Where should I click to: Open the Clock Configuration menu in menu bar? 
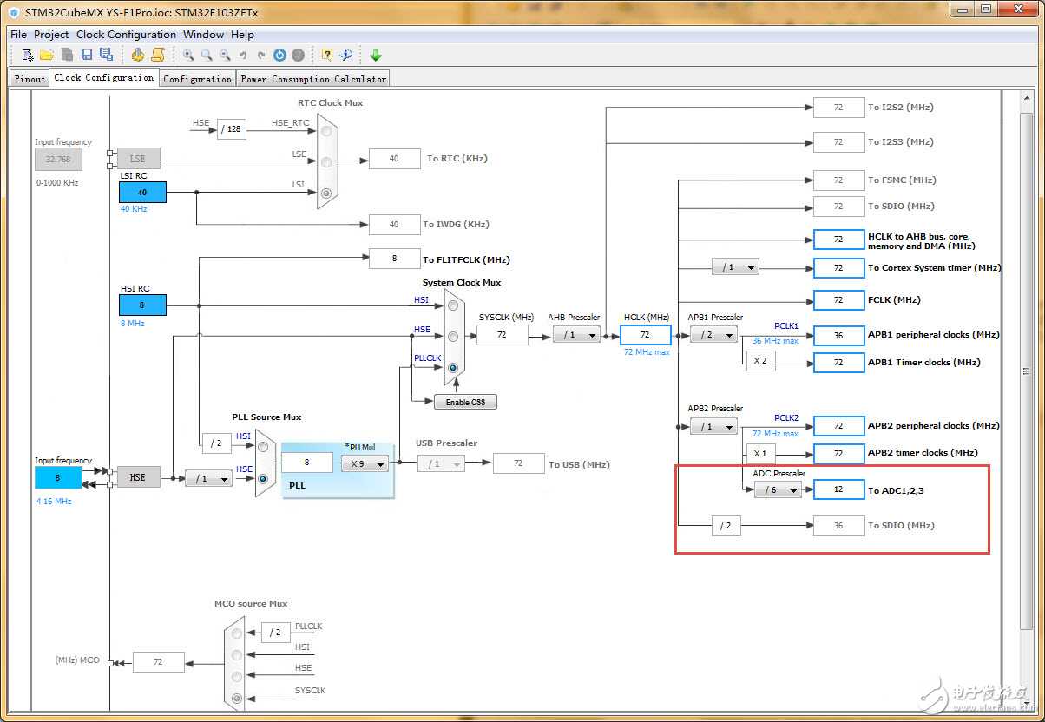(126, 35)
